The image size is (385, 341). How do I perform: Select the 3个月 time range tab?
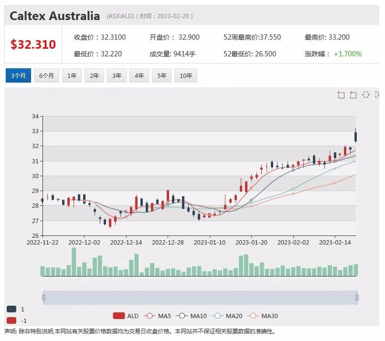click(x=18, y=75)
